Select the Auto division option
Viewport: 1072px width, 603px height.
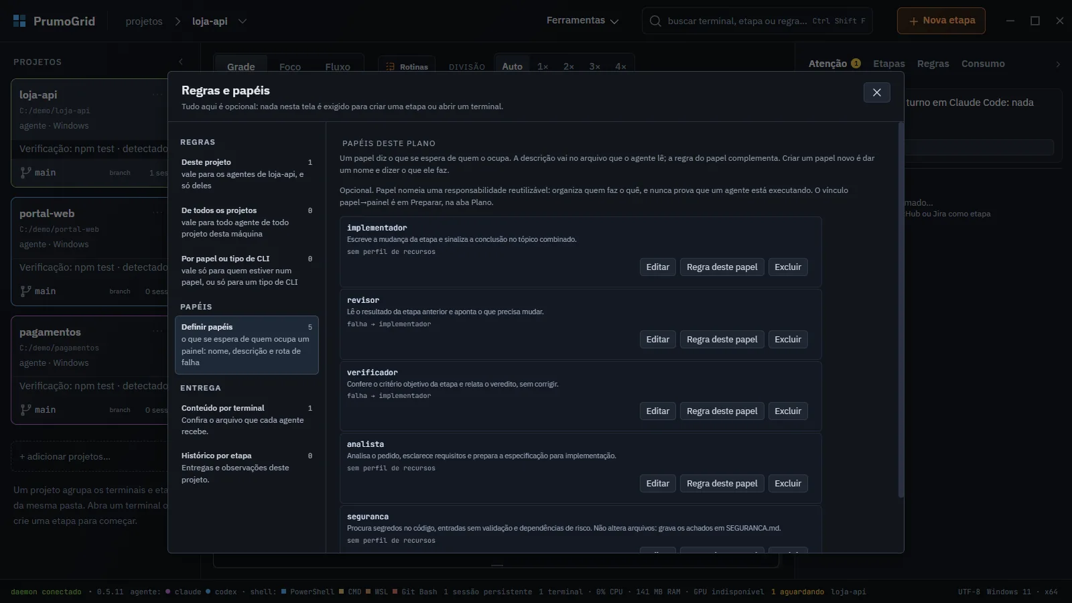coord(512,66)
